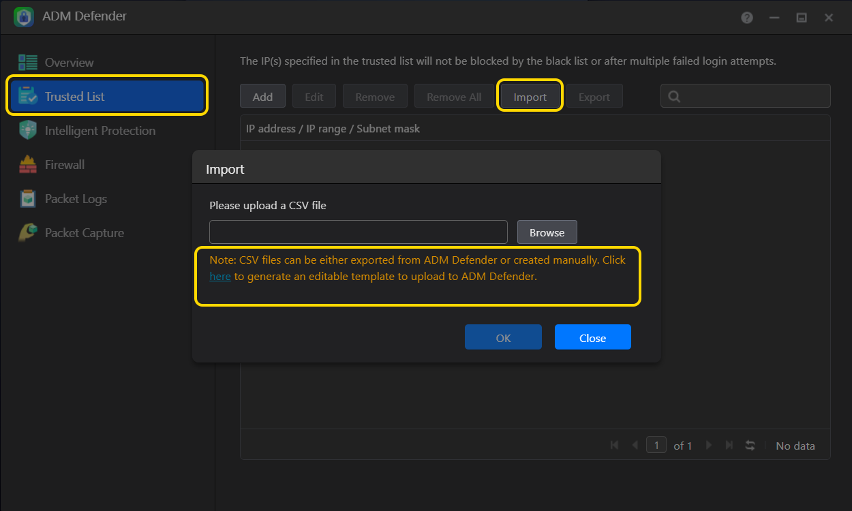Screen dimensions: 852x511
Task: Click the ADM Defender shield app icon
Action: (x=24, y=17)
